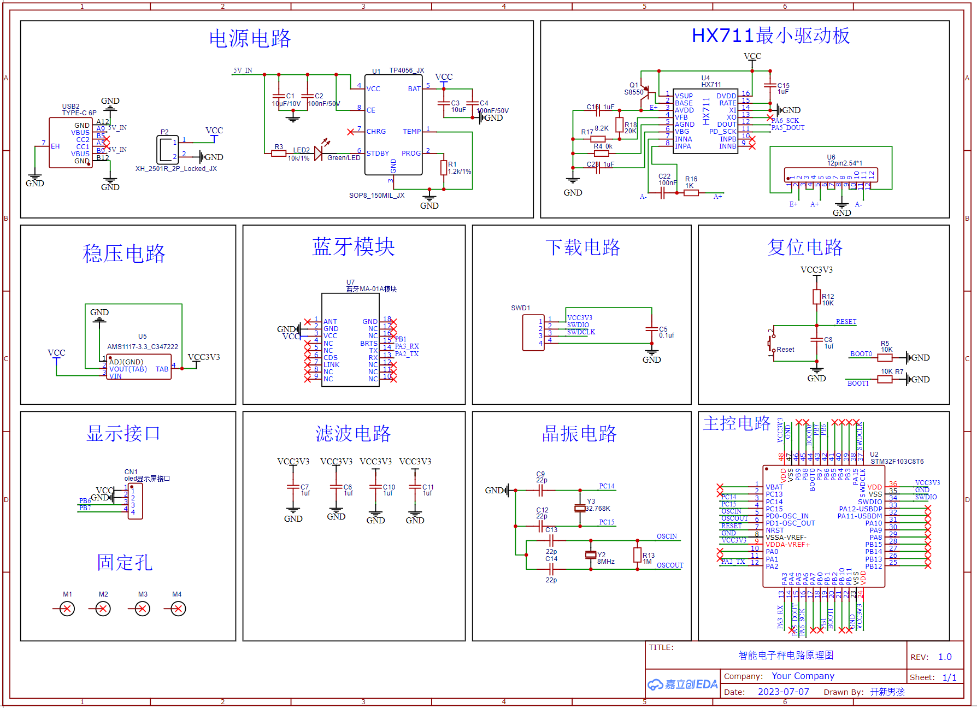This screenshot has width=977, height=708.
Task: Select resistor R12 10K symbol
Action: 816,297
